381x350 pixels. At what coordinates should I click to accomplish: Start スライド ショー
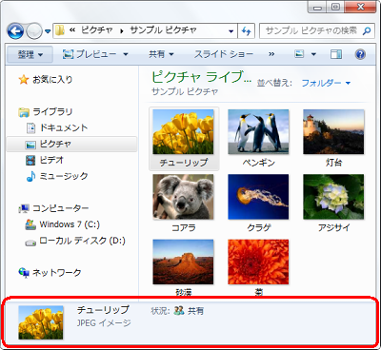[224, 54]
